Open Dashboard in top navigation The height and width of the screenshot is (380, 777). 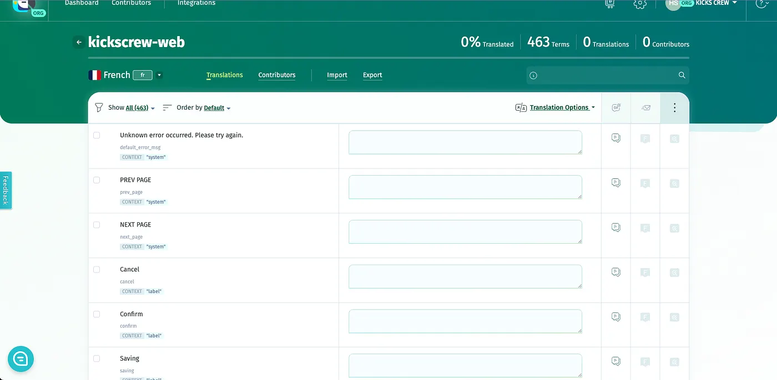tap(82, 3)
